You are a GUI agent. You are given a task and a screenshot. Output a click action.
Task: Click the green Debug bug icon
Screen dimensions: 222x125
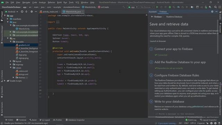tap(170, 7)
